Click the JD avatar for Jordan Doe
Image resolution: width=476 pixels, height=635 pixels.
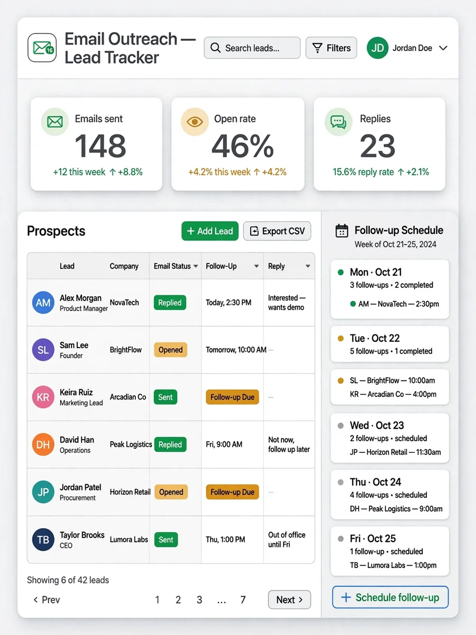377,48
